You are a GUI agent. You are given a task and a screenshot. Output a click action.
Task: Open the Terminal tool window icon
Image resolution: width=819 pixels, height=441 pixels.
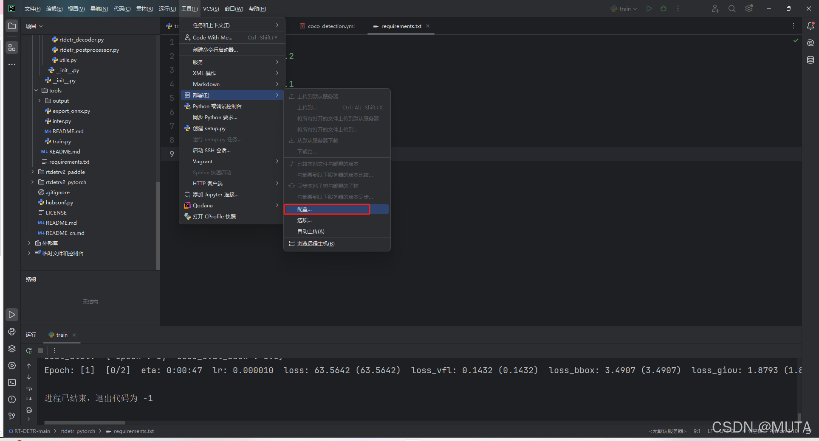click(12, 382)
